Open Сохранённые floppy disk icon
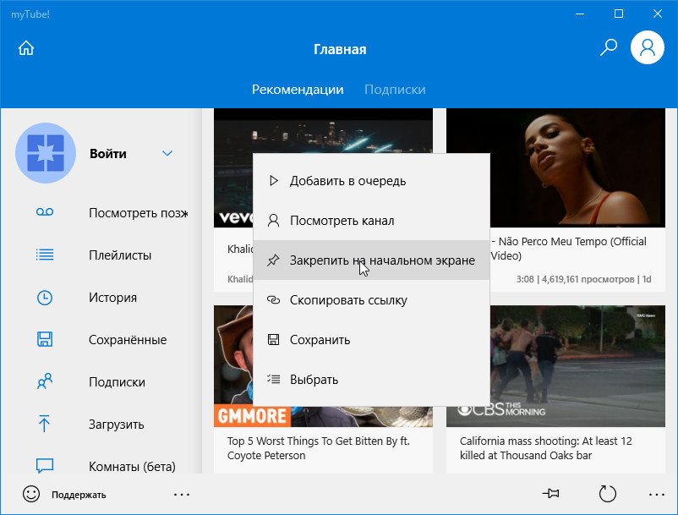 pos(45,339)
